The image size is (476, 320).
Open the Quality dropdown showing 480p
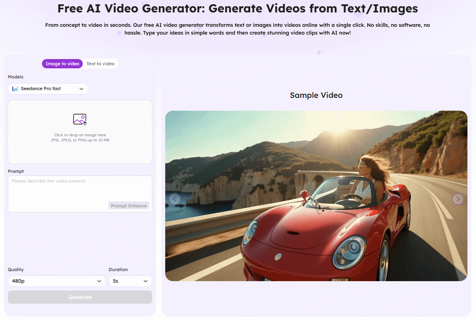(x=57, y=281)
